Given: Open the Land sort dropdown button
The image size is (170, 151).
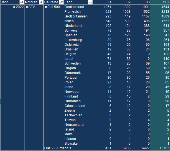Looking at the screenshot, I should click(90, 2).
